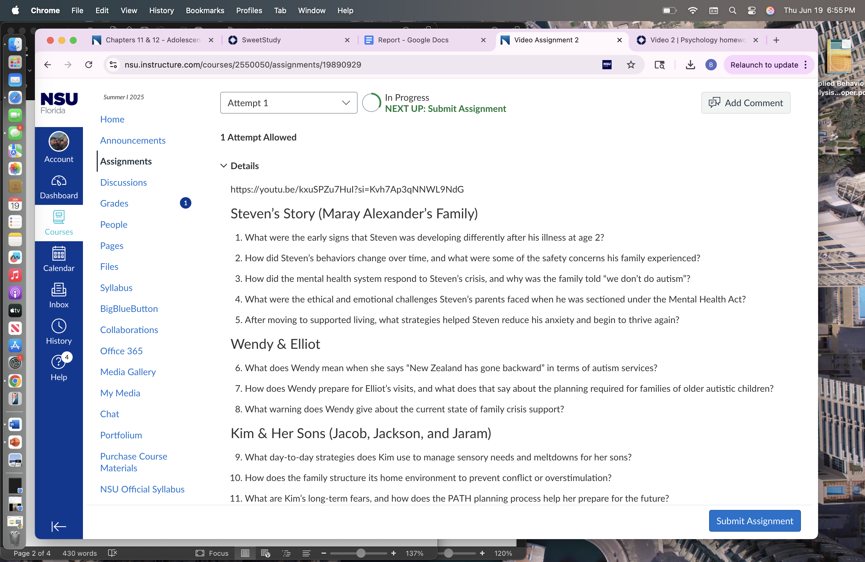The image size is (865, 562).
Task: Bookmark this page with the star icon
Action: pos(630,65)
